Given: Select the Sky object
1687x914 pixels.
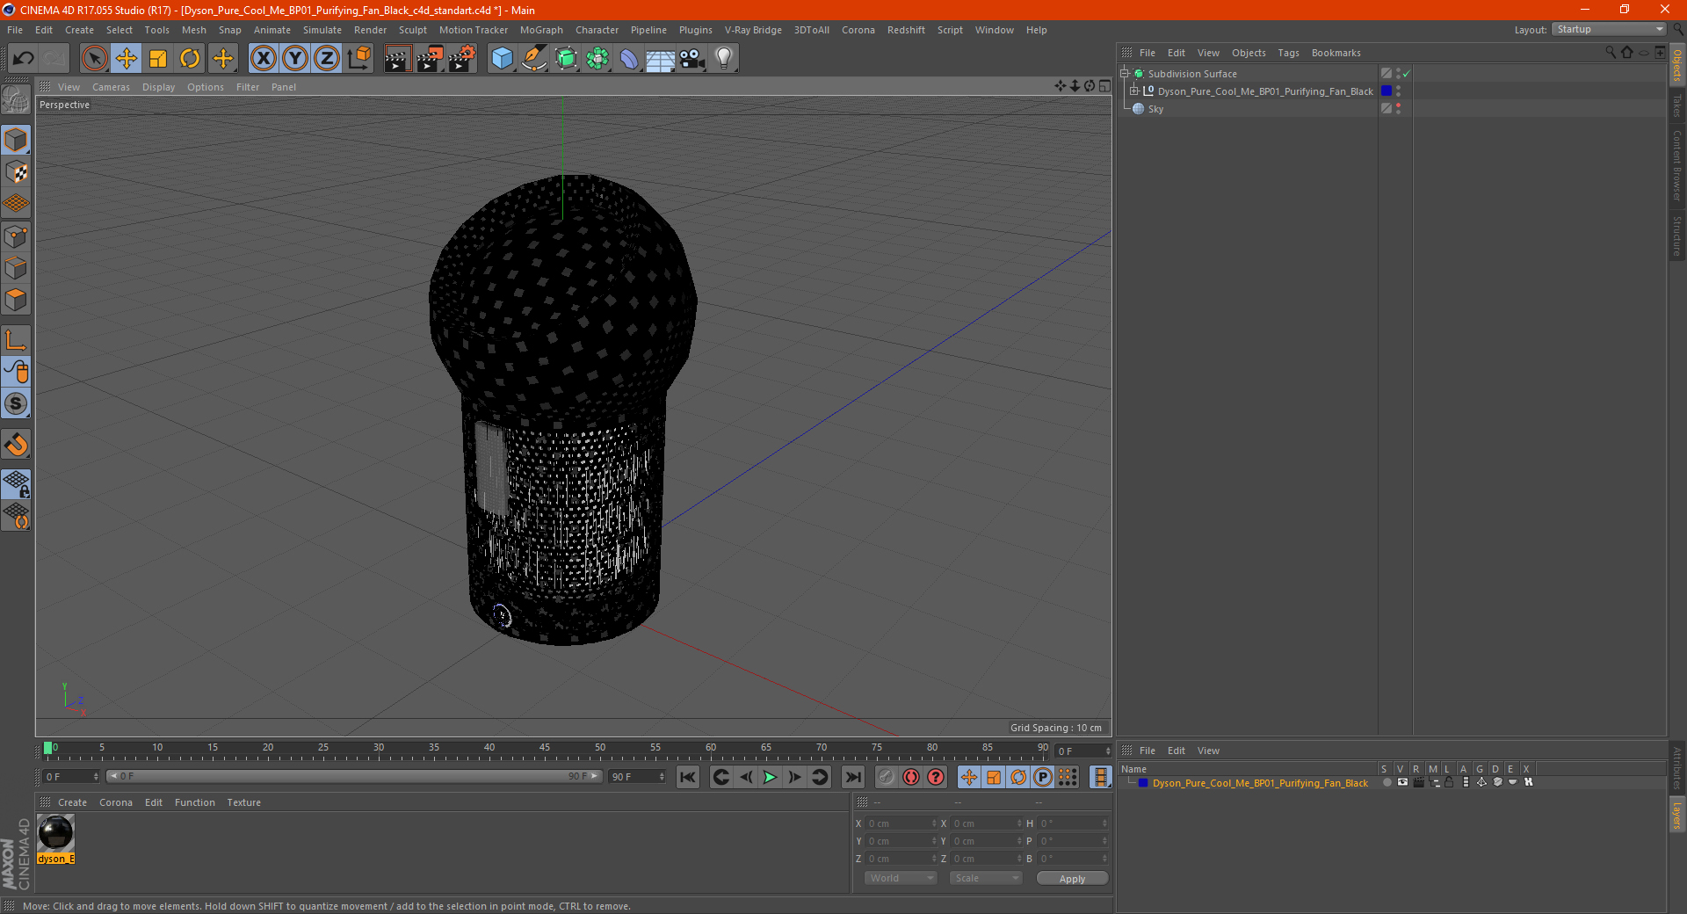Looking at the screenshot, I should pos(1155,109).
